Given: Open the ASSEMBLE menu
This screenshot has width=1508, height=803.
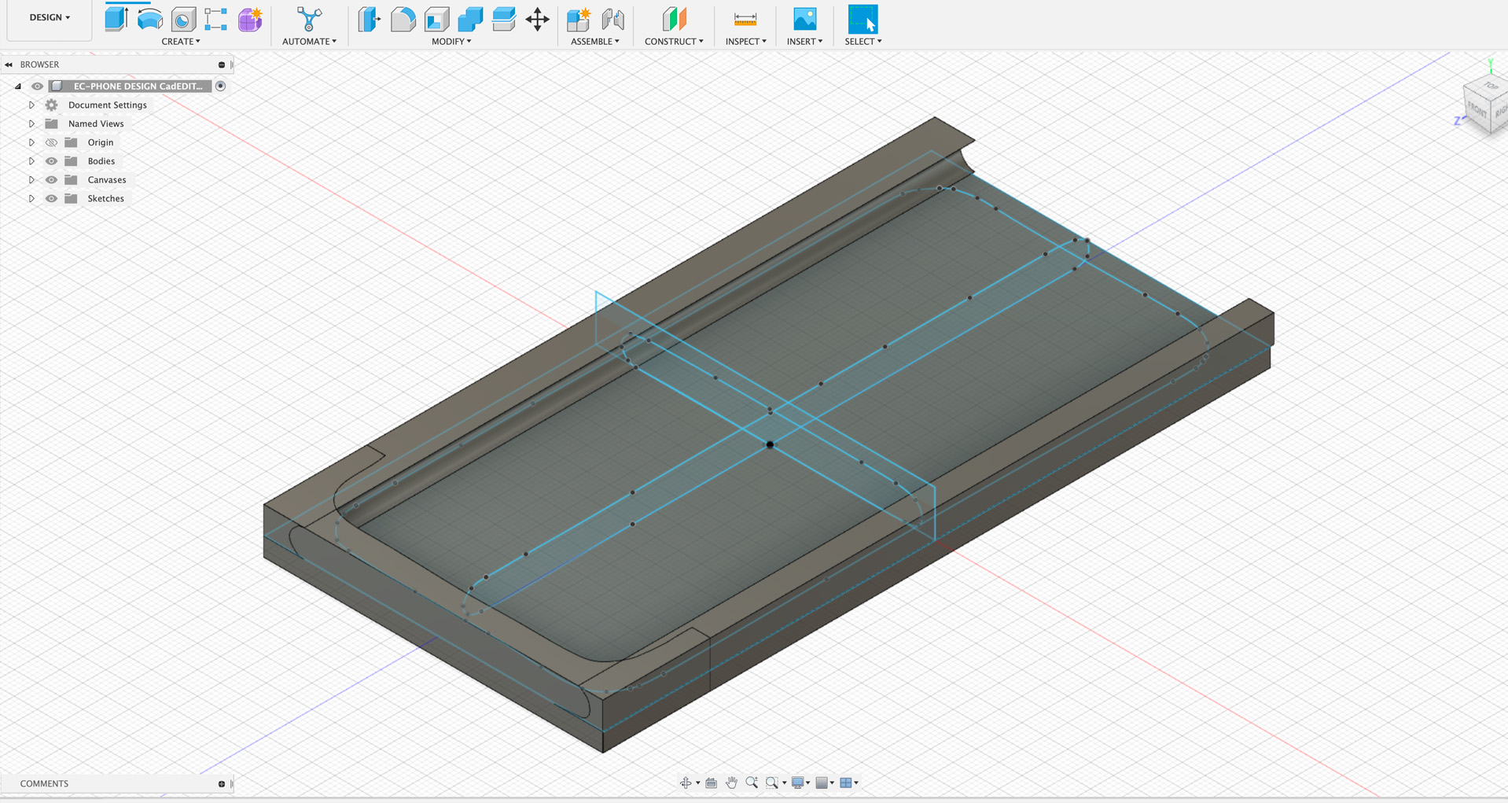Looking at the screenshot, I should (595, 42).
